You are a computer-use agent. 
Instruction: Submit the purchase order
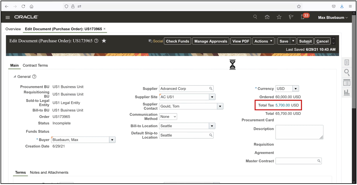click(305, 41)
